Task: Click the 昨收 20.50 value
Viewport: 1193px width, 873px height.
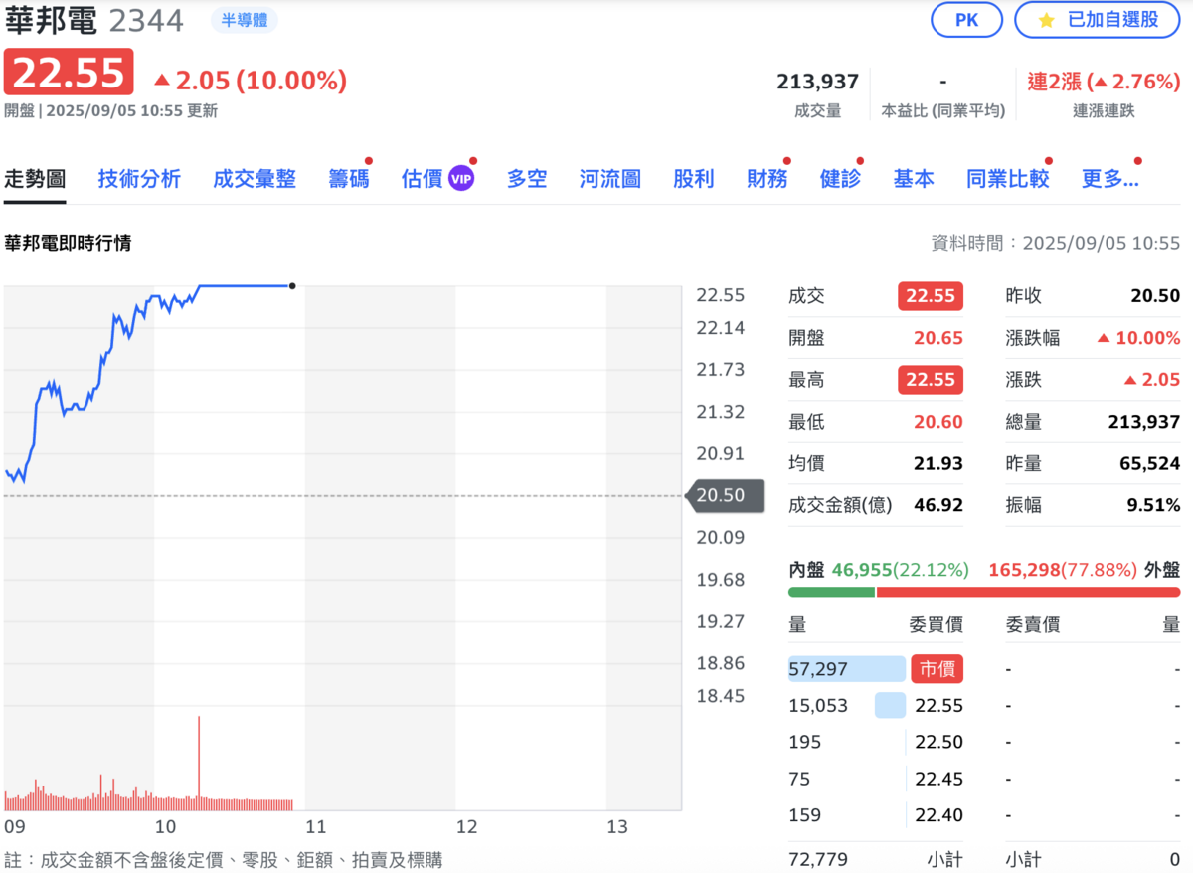Action: pos(1155,296)
